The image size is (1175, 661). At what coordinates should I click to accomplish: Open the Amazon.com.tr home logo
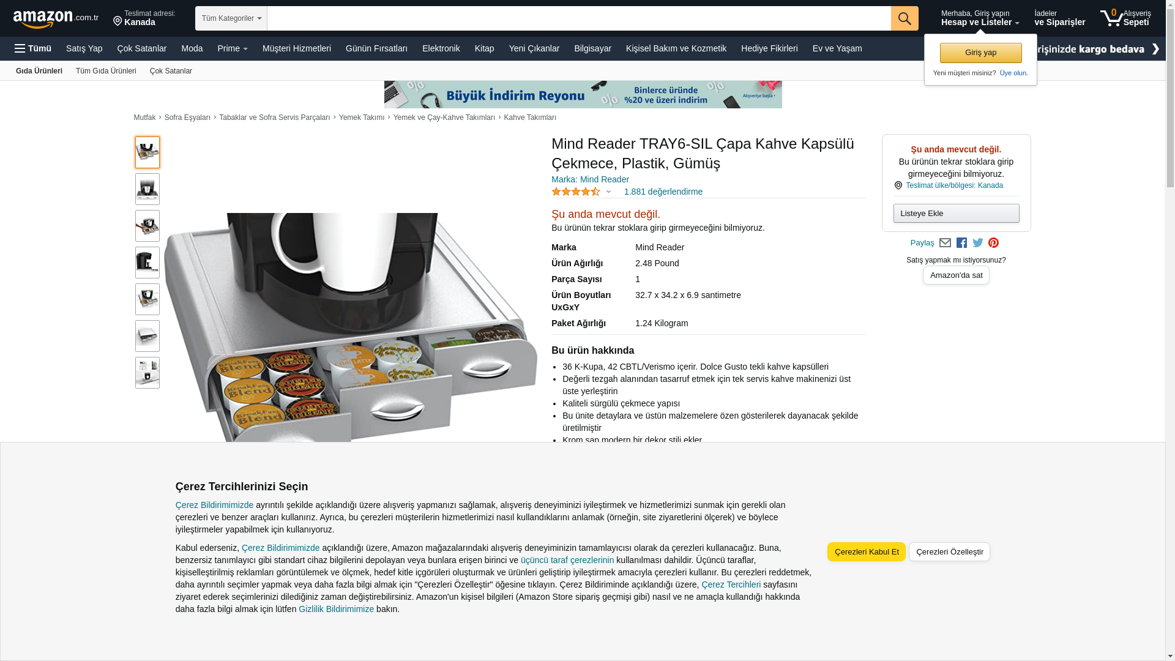[x=56, y=19]
